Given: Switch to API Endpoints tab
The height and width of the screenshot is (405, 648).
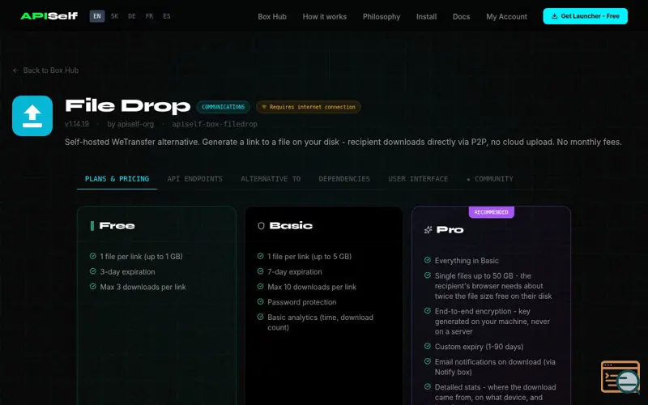Looking at the screenshot, I should pos(194,178).
